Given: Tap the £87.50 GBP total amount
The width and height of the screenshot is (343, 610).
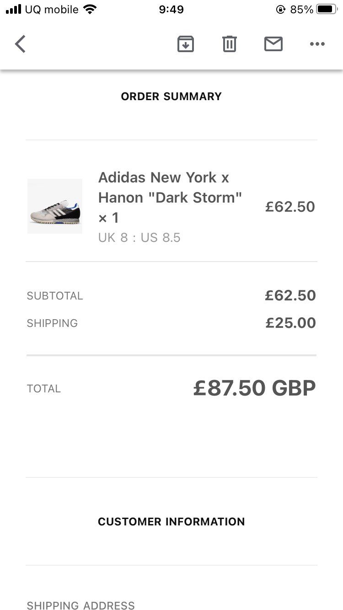Looking at the screenshot, I should point(254,388).
